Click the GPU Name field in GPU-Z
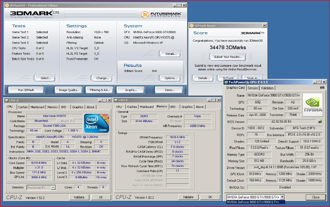The image size is (330, 207). click(x=274, y=95)
